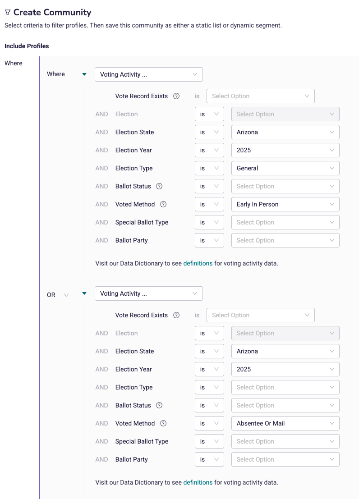359x499 pixels.
Task: Open first Voting Activity filter type dropdown
Action: pos(149,74)
